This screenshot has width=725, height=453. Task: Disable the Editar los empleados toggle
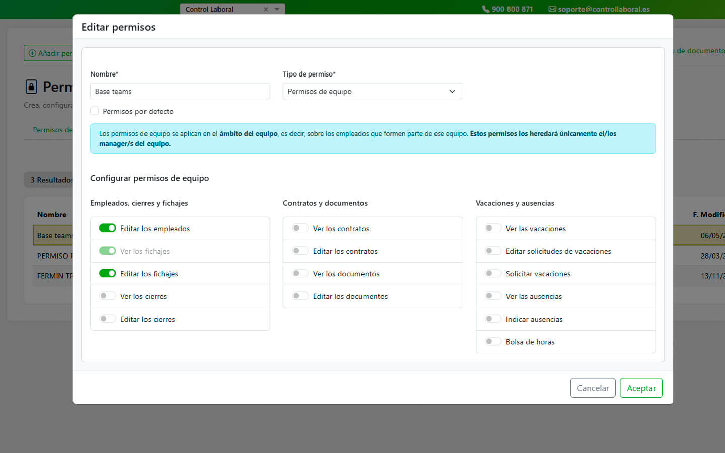pyautogui.click(x=107, y=228)
